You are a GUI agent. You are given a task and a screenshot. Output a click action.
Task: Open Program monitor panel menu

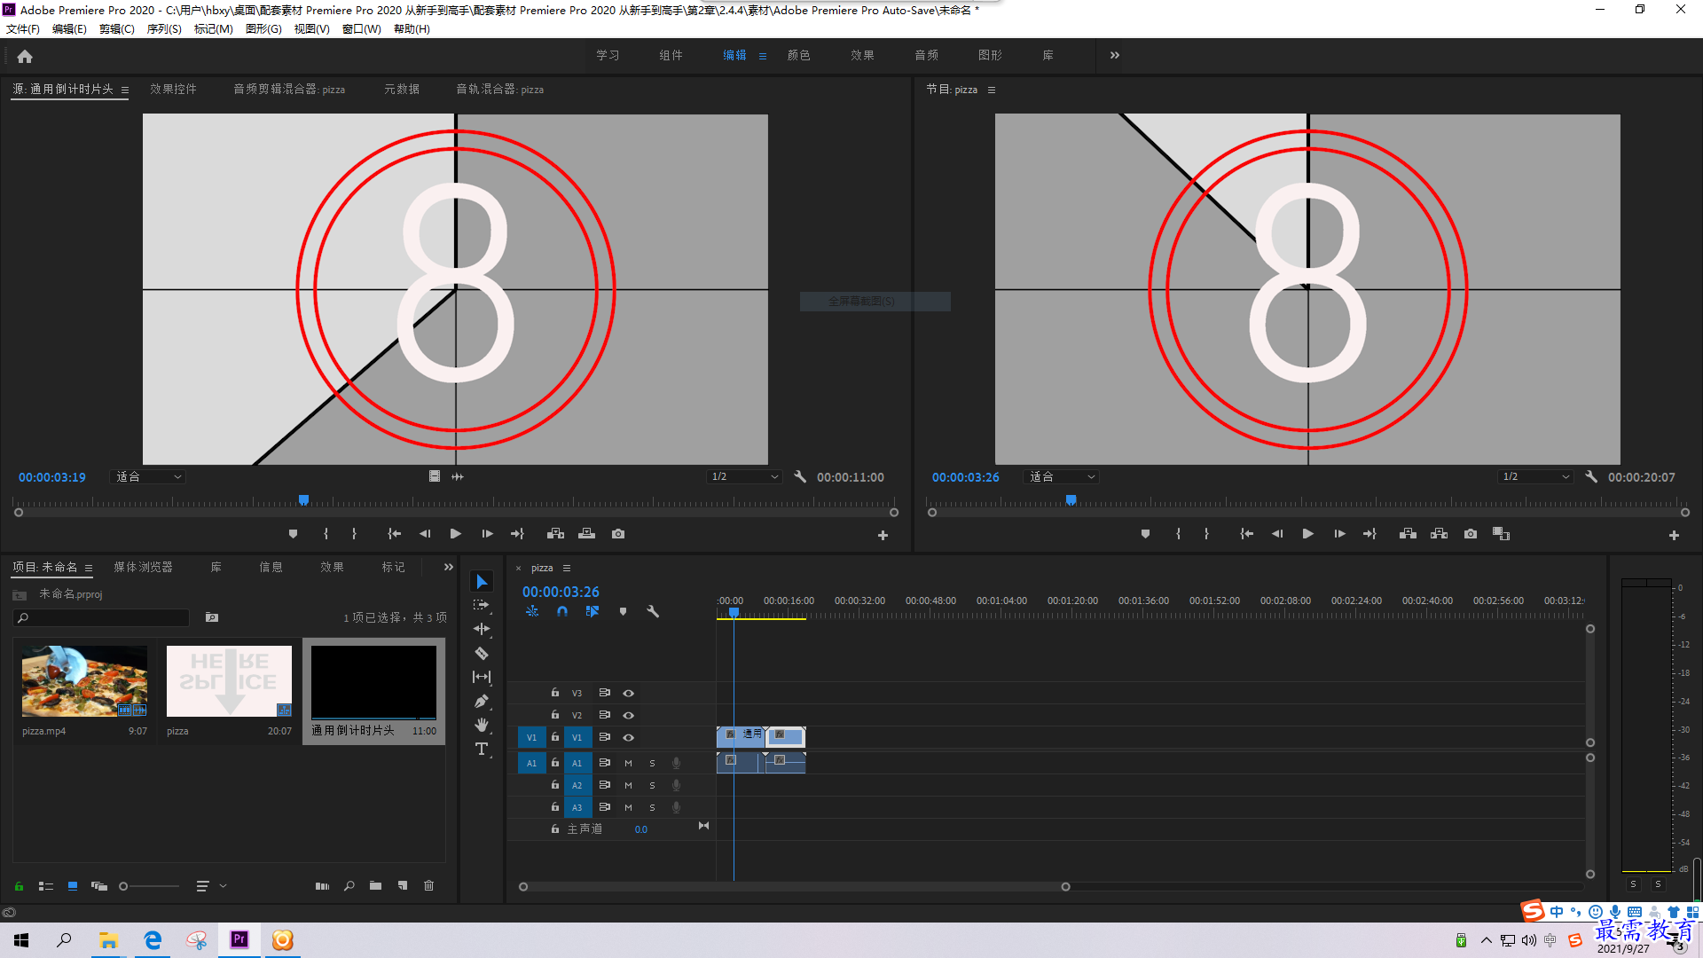click(992, 90)
